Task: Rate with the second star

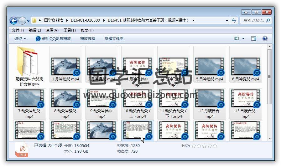Action: (x=199, y=146)
